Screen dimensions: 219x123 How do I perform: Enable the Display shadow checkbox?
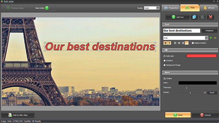pos(193,43)
